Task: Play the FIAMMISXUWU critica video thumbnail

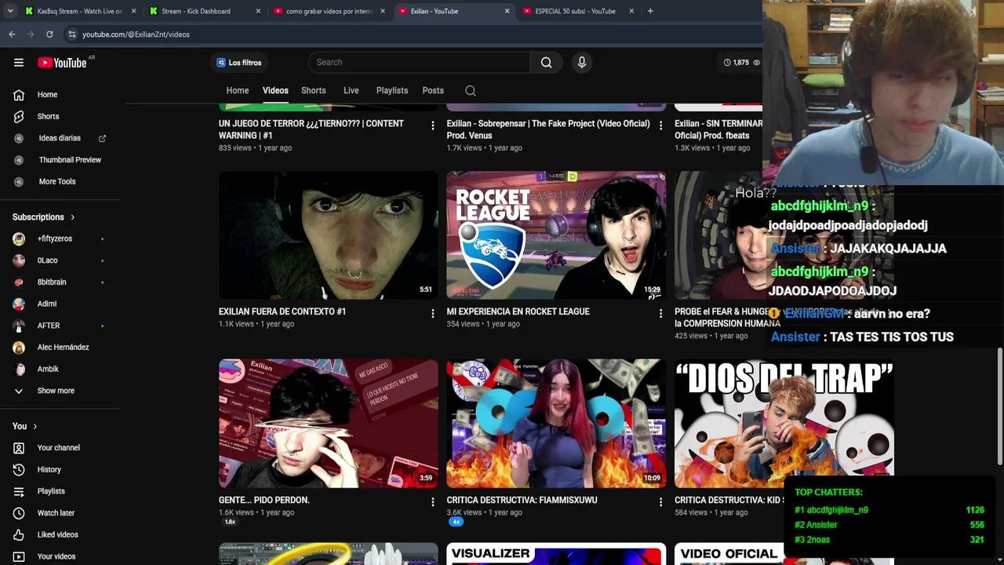Action: pos(556,424)
